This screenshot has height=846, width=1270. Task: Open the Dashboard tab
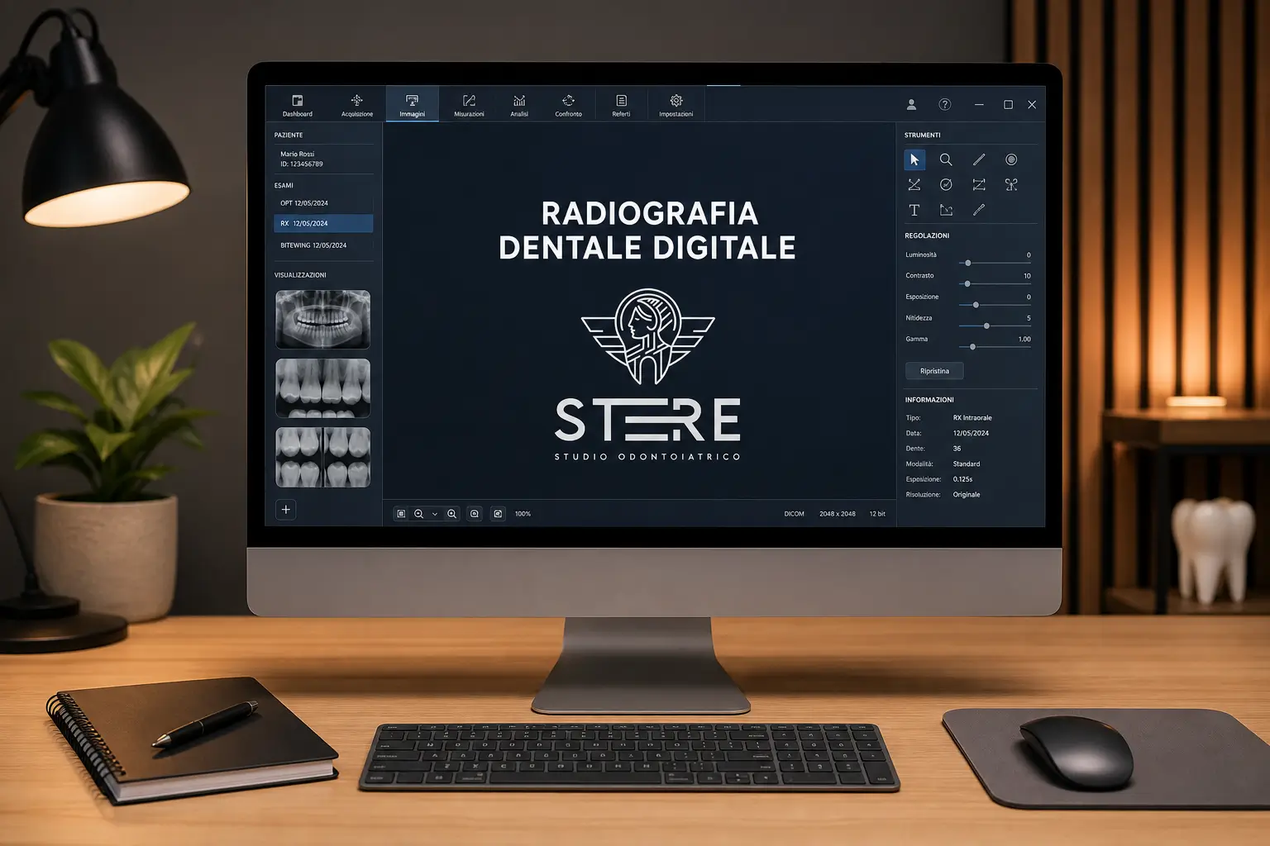point(298,106)
